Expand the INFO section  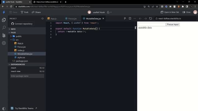point(27,29)
